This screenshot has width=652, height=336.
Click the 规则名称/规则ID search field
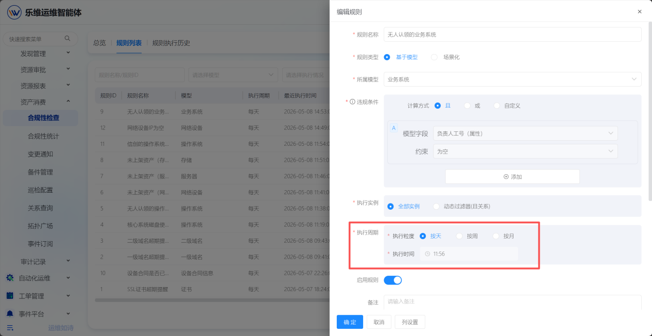tap(140, 75)
